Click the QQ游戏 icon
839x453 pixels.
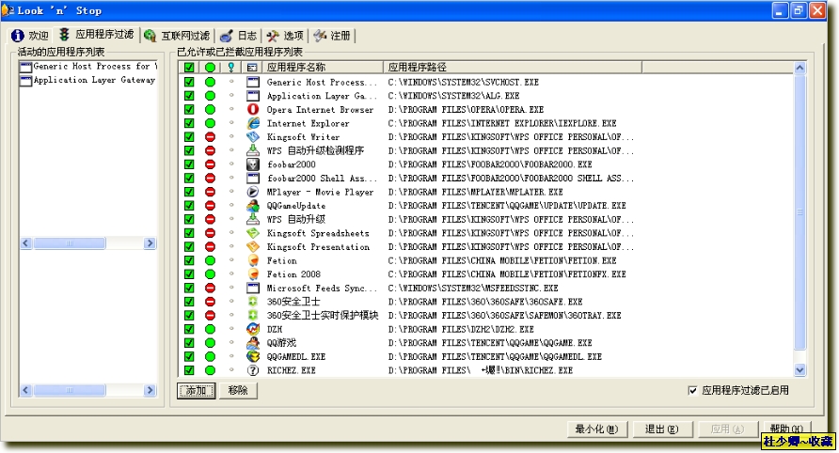coord(253,343)
